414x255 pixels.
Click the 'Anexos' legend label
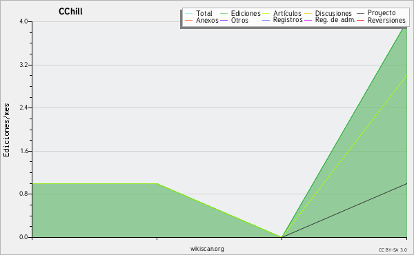pyautogui.click(x=207, y=20)
